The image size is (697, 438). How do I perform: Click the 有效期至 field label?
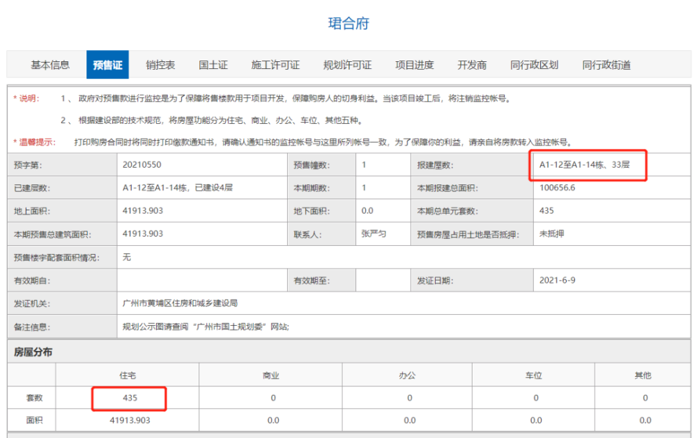(311, 281)
